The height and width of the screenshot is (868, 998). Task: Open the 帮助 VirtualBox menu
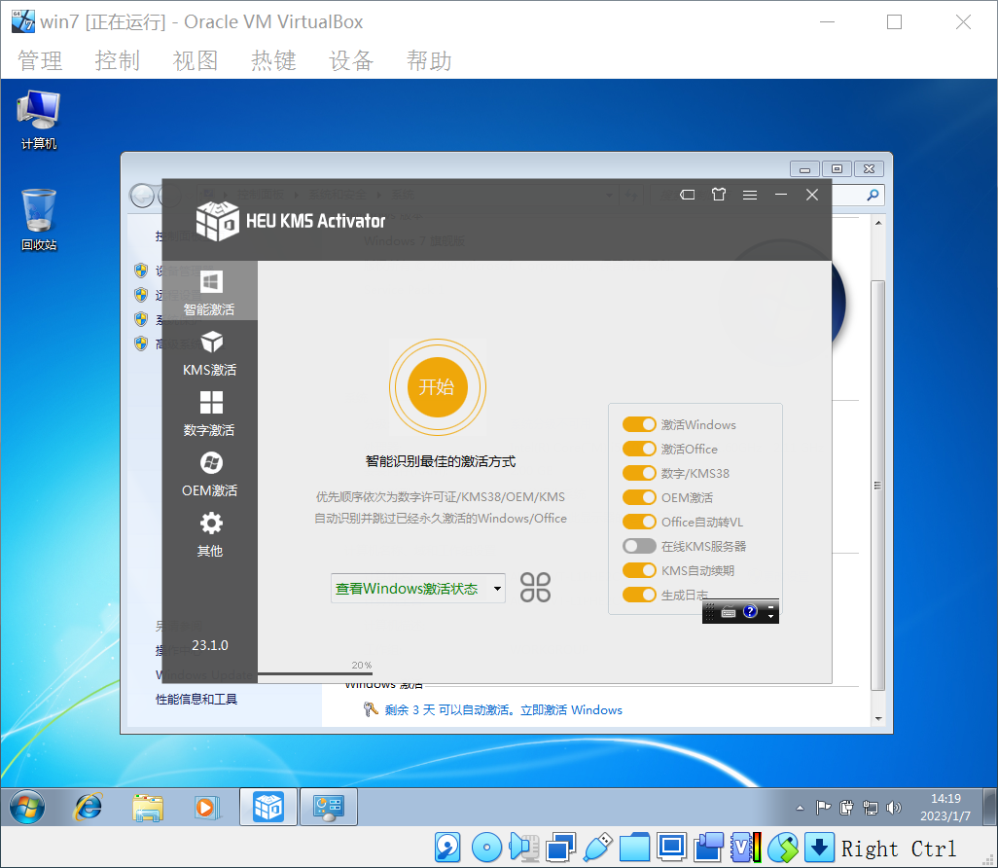tap(430, 61)
